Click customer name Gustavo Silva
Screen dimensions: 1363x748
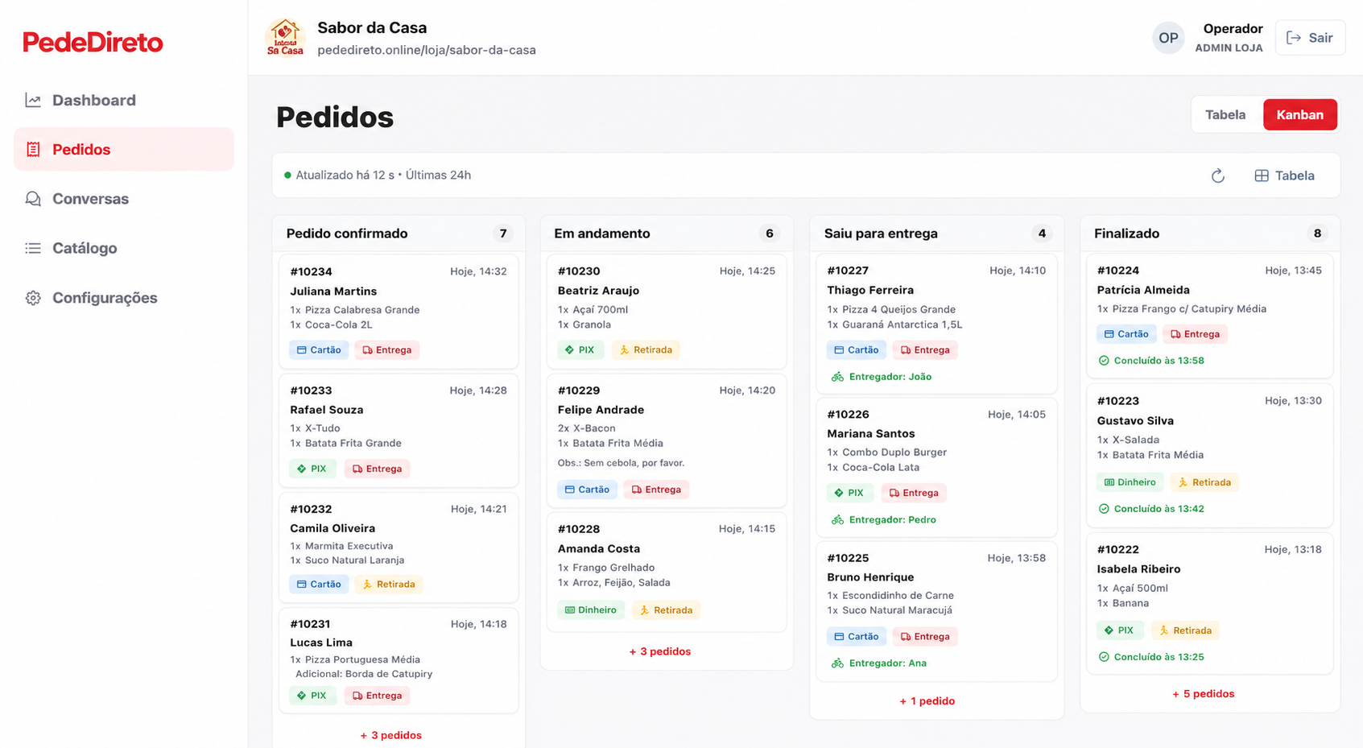(1135, 420)
